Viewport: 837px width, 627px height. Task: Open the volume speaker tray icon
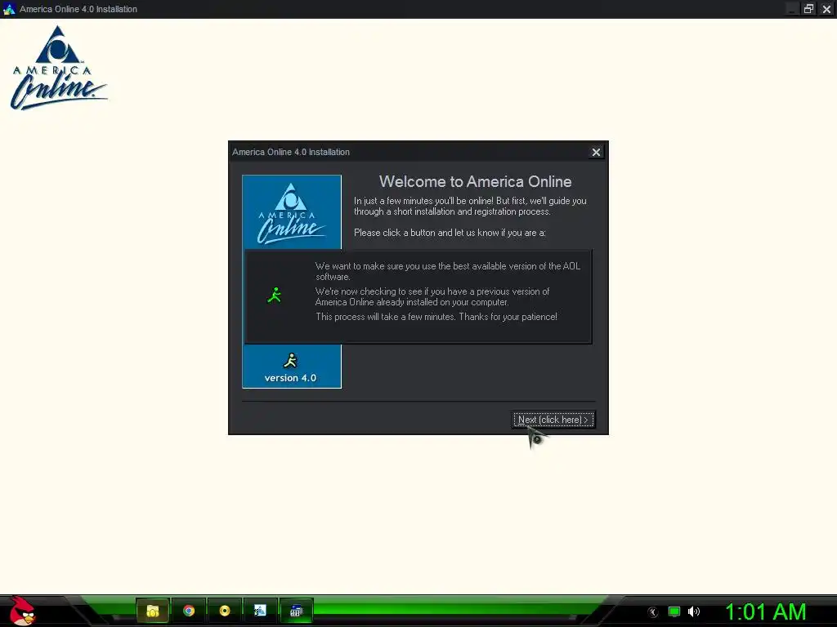694,612
